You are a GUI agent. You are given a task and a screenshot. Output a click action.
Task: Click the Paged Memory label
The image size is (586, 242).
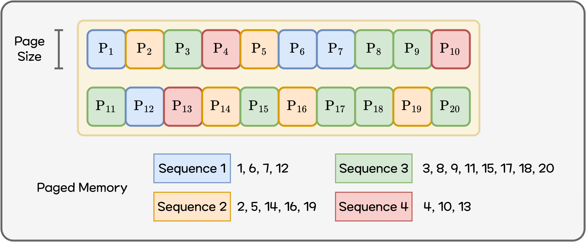(x=82, y=187)
